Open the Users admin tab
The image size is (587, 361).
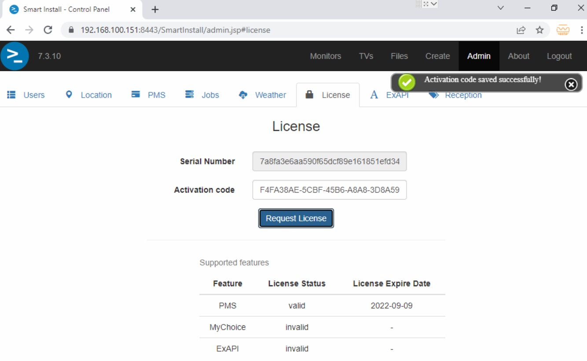[x=26, y=95]
